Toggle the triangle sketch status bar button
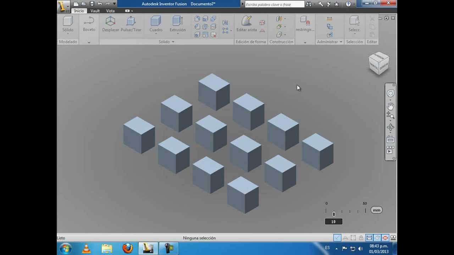454x255 pixels. (x=345, y=238)
